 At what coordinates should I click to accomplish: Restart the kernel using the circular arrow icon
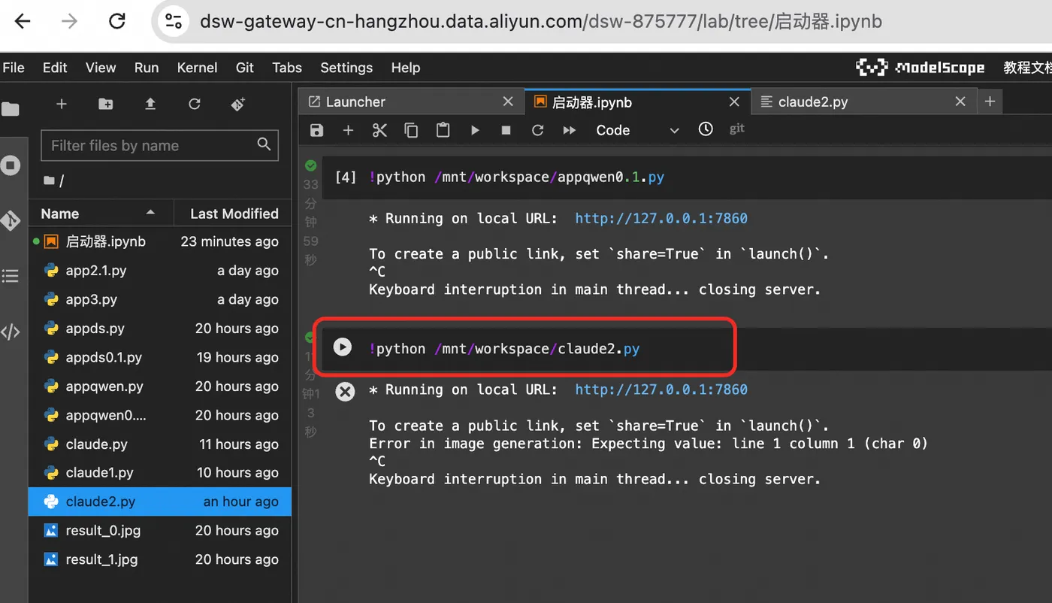pyautogui.click(x=537, y=130)
